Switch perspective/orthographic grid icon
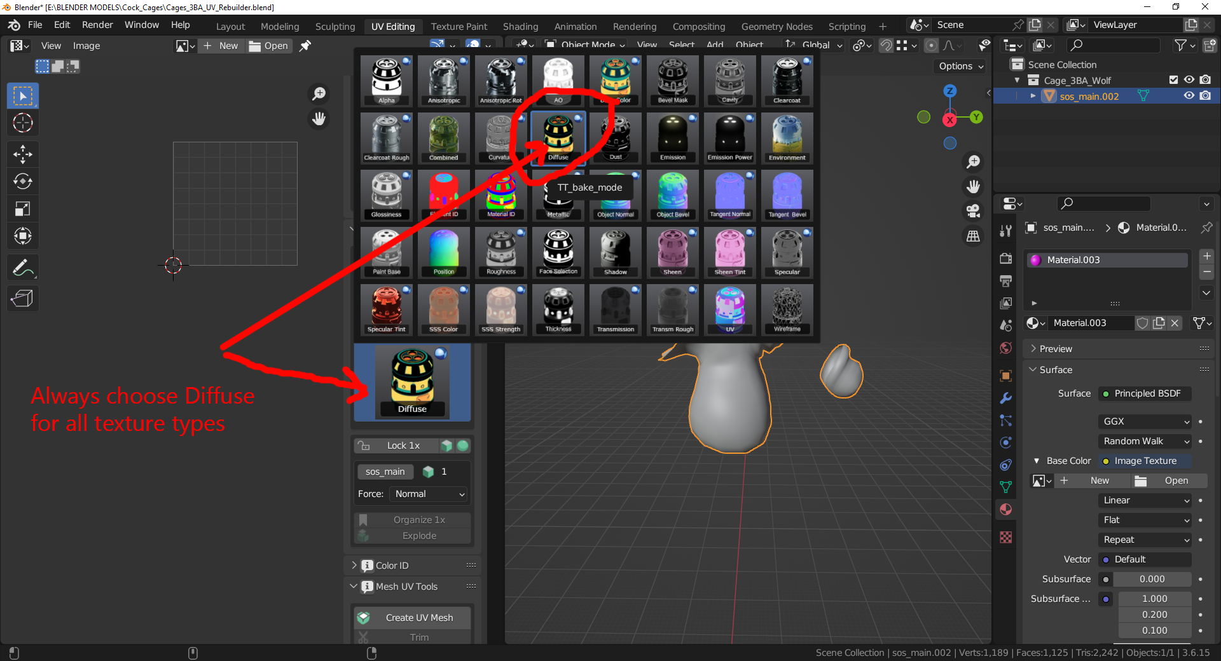Screen dimensions: 1221x661 (973, 236)
